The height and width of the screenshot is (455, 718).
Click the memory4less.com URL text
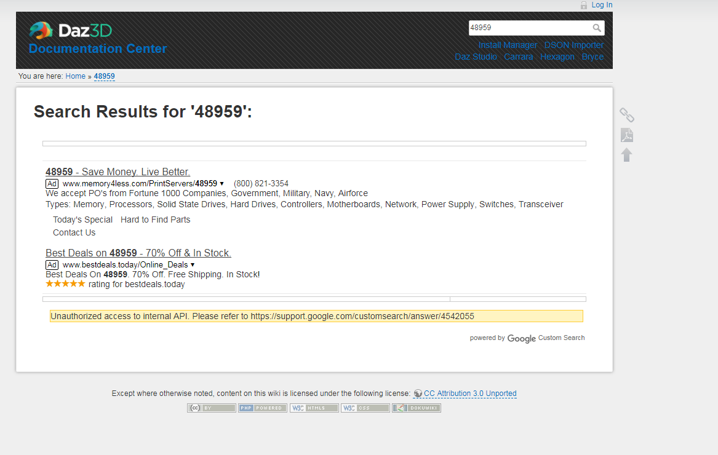tap(140, 184)
